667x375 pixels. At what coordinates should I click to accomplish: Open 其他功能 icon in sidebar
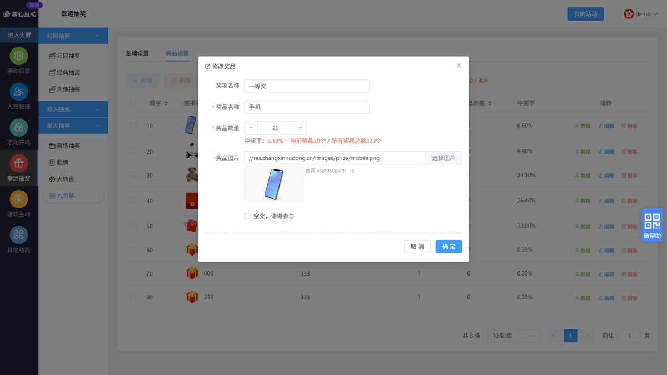tap(19, 235)
